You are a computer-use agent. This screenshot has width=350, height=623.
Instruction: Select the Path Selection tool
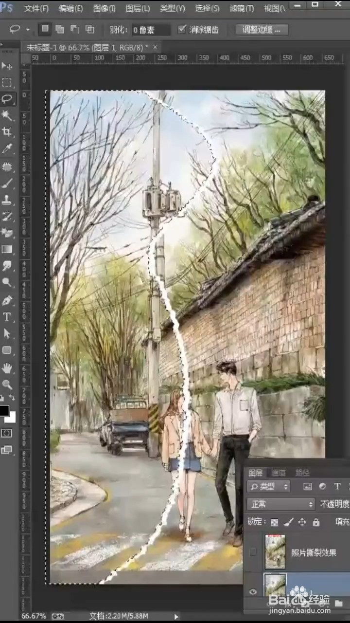click(7, 333)
